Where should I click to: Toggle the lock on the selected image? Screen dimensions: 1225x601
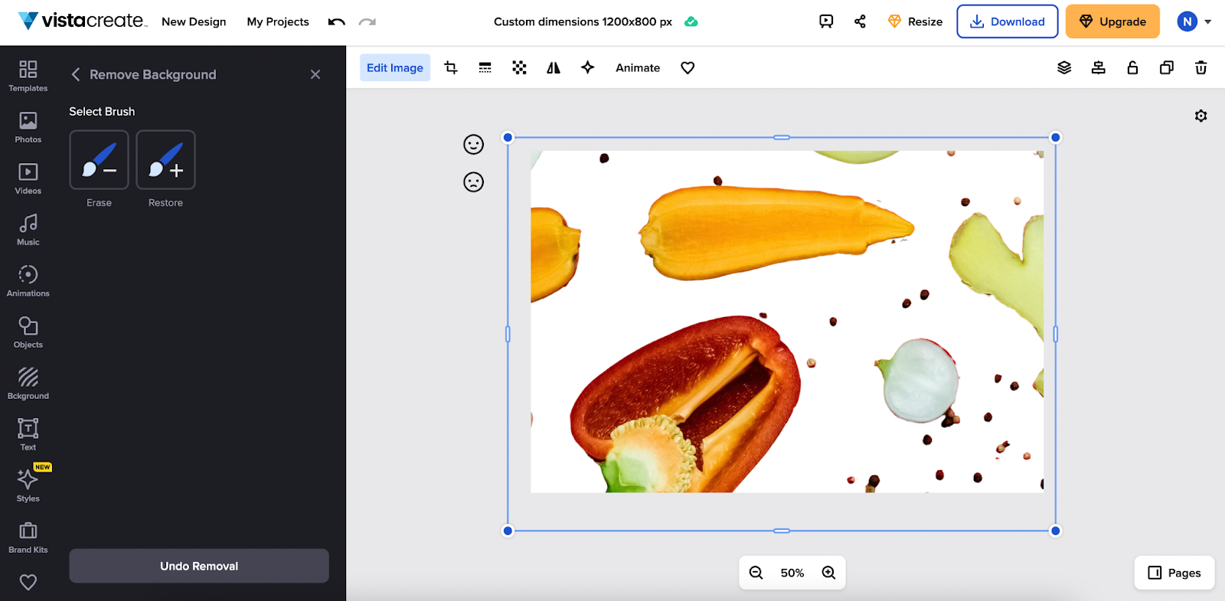[1132, 67]
